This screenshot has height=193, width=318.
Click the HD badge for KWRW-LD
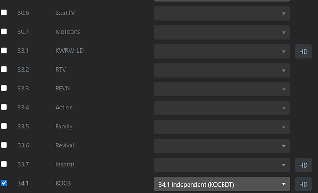pyautogui.click(x=303, y=51)
